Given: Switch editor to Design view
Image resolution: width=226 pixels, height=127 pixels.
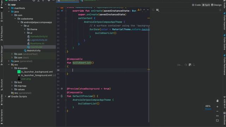Looking at the screenshot, I should 216,5.
